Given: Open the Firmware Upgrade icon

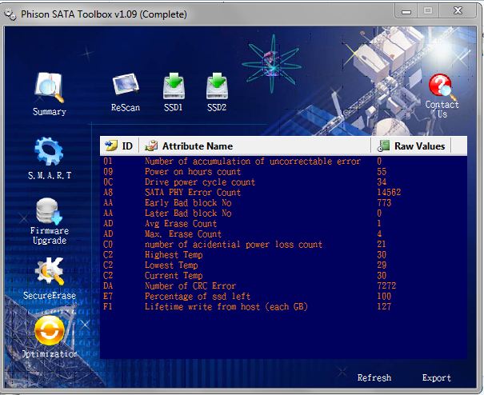Looking at the screenshot, I should pyautogui.click(x=49, y=211).
